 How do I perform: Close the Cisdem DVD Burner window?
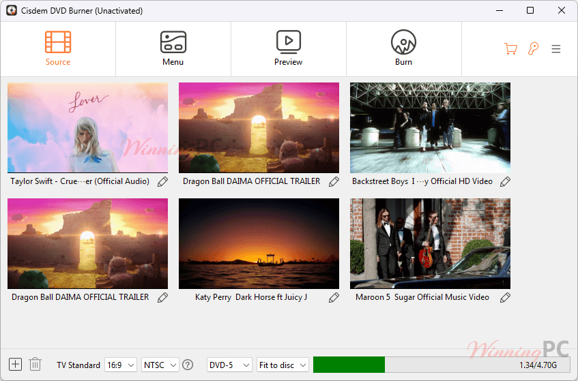562,10
